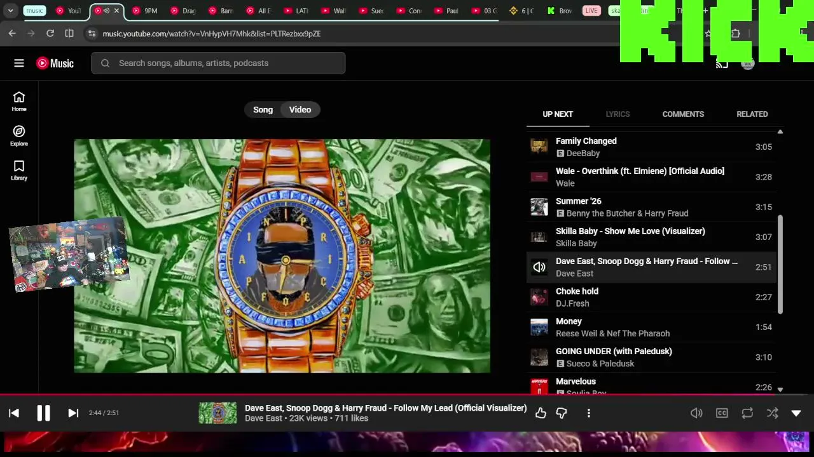Image resolution: width=814 pixels, height=457 pixels.
Task: Switch to Video mode
Action: 300,110
